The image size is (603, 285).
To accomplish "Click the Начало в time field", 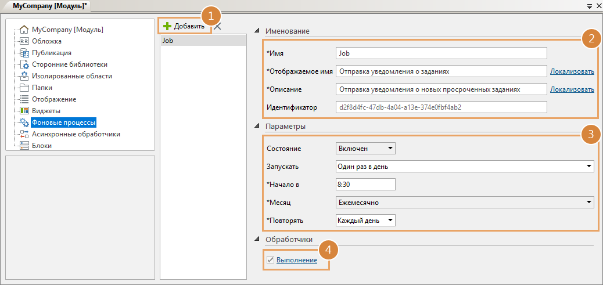I will pyautogui.click(x=365, y=185).
